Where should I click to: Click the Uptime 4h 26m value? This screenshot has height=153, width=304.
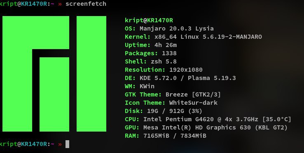click(166, 45)
